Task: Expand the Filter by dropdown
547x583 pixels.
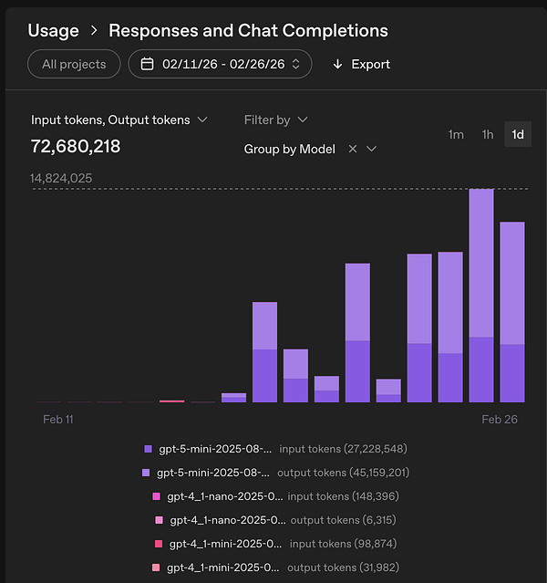Action: pos(276,120)
